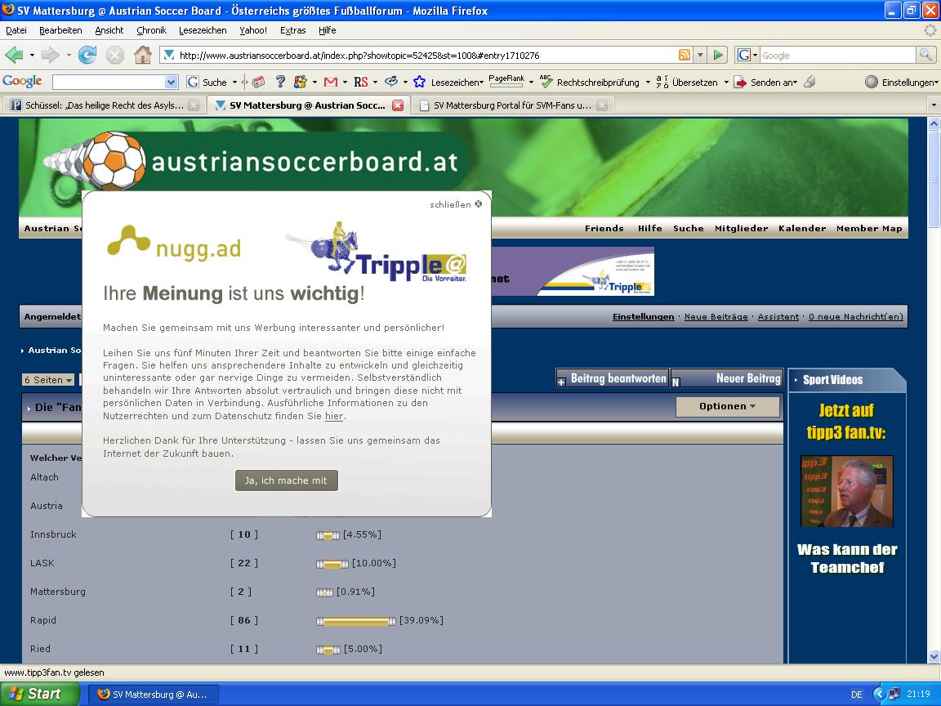Open the Chronik menu
941x706 pixels.
point(151,30)
